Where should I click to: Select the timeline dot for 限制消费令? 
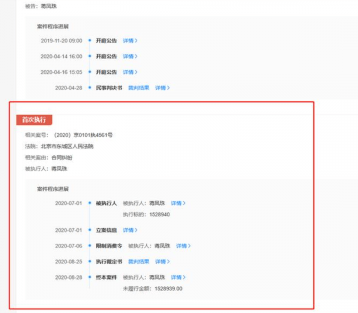[89, 246]
